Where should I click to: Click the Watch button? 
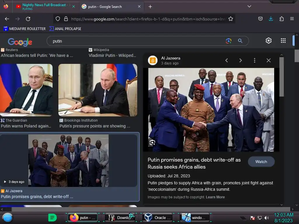261,162
